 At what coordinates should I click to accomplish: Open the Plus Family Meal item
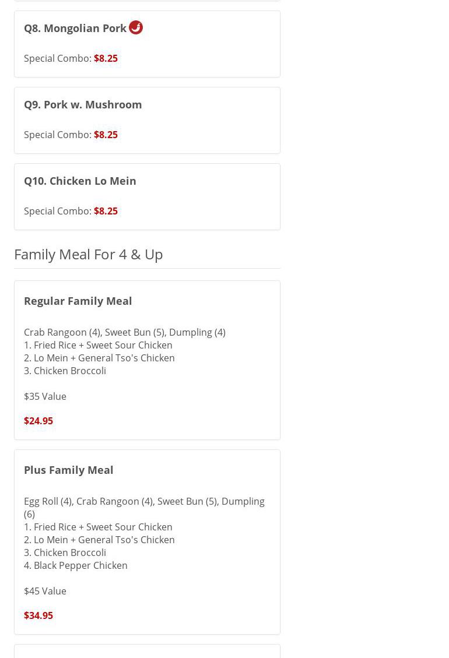coord(68,470)
